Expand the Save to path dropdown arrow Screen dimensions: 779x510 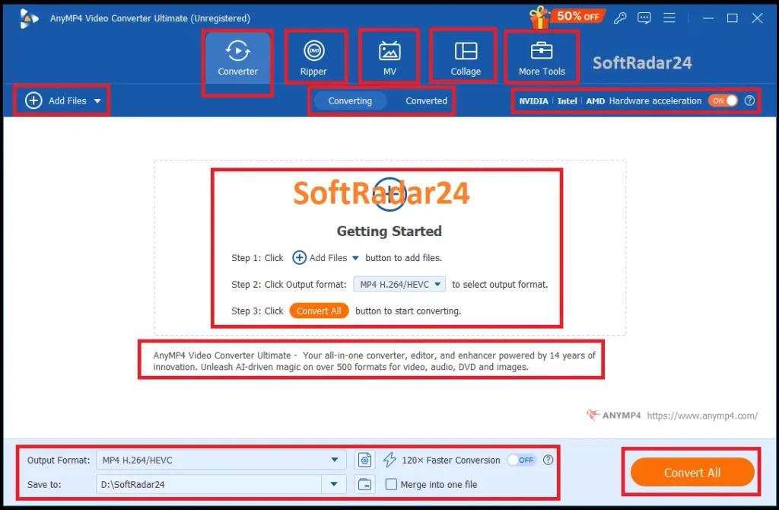[334, 484]
